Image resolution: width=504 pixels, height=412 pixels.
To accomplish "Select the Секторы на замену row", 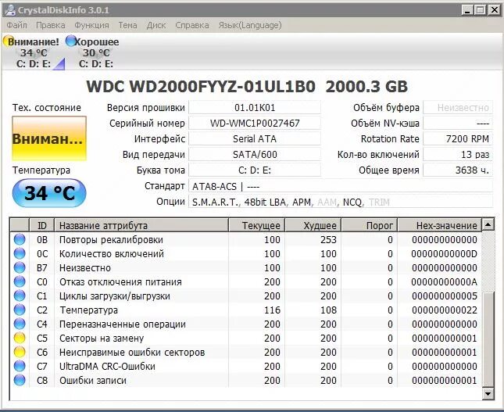I will (246, 338).
